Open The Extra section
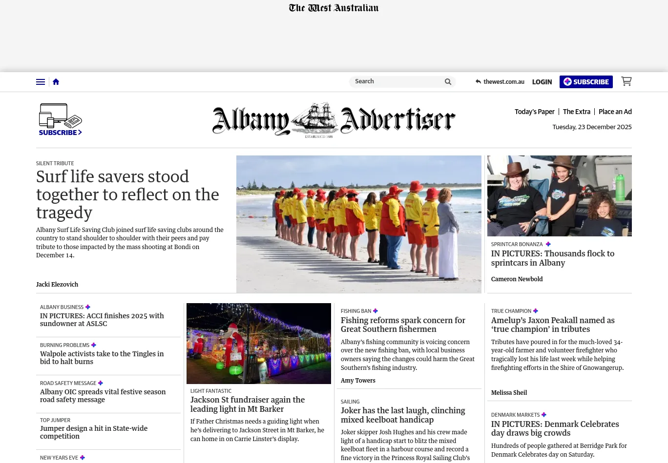The image size is (668, 463). pyautogui.click(x=576, y=112)
